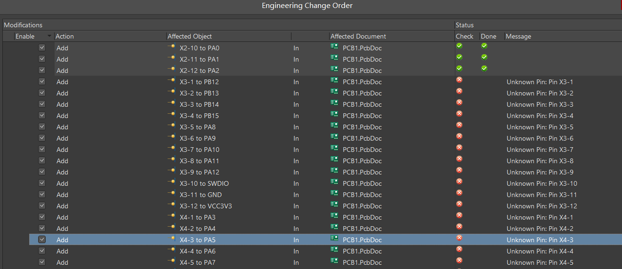This screenshot has width=622, height=269.
Task: Click red error icon in X3-4 row
Action: tap(459, 113)
